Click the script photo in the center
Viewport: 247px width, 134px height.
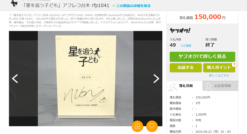(x=86, y=78)
